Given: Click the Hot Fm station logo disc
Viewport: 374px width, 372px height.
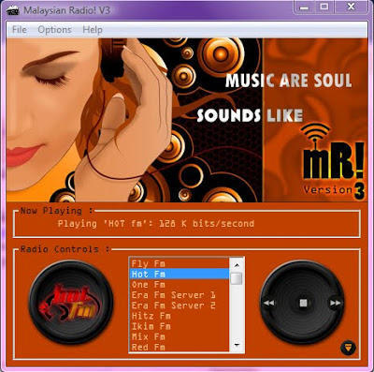Looking at the screenshot, I should 71,303.
